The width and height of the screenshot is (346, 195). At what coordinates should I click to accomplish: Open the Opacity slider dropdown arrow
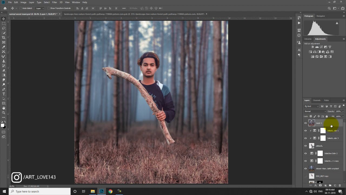343,111
